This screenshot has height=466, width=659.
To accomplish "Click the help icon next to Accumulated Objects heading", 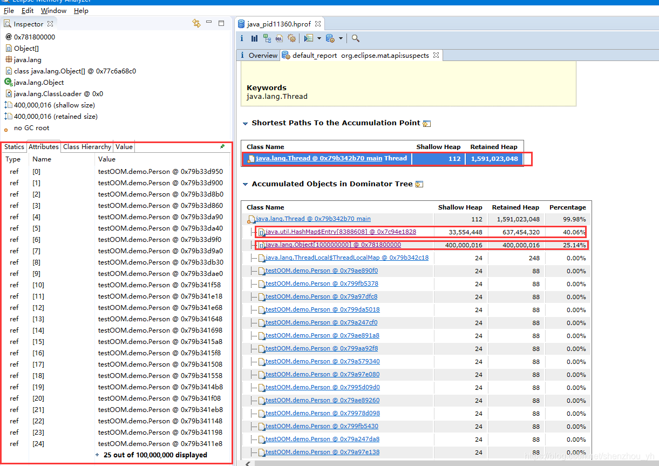I will coord(419,185).
